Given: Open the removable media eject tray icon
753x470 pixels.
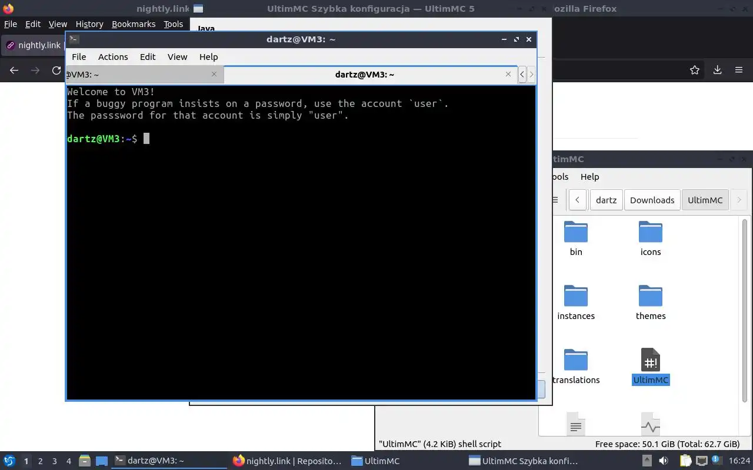Looking at the screenshot, I should (647, 461).
